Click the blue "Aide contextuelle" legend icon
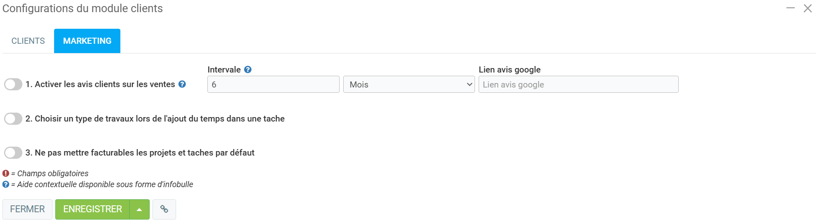819x224 pixels. pos(6,184)
